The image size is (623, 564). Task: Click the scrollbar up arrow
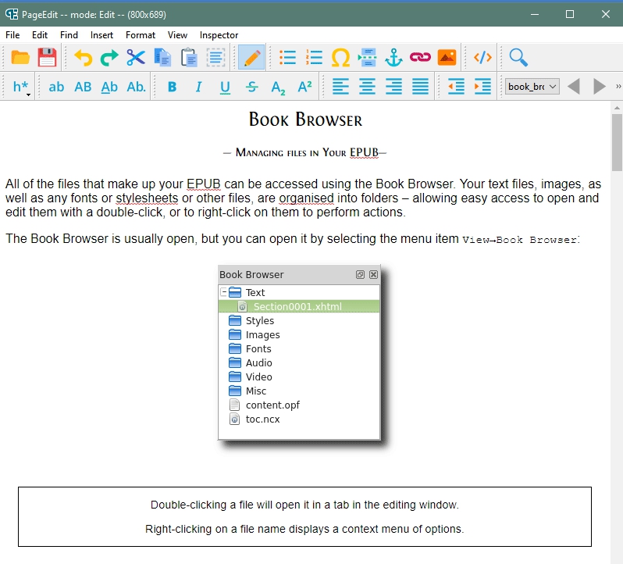click(x=617, y=108)
